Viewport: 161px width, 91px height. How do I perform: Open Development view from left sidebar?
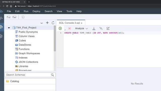(x=1, y=18)
